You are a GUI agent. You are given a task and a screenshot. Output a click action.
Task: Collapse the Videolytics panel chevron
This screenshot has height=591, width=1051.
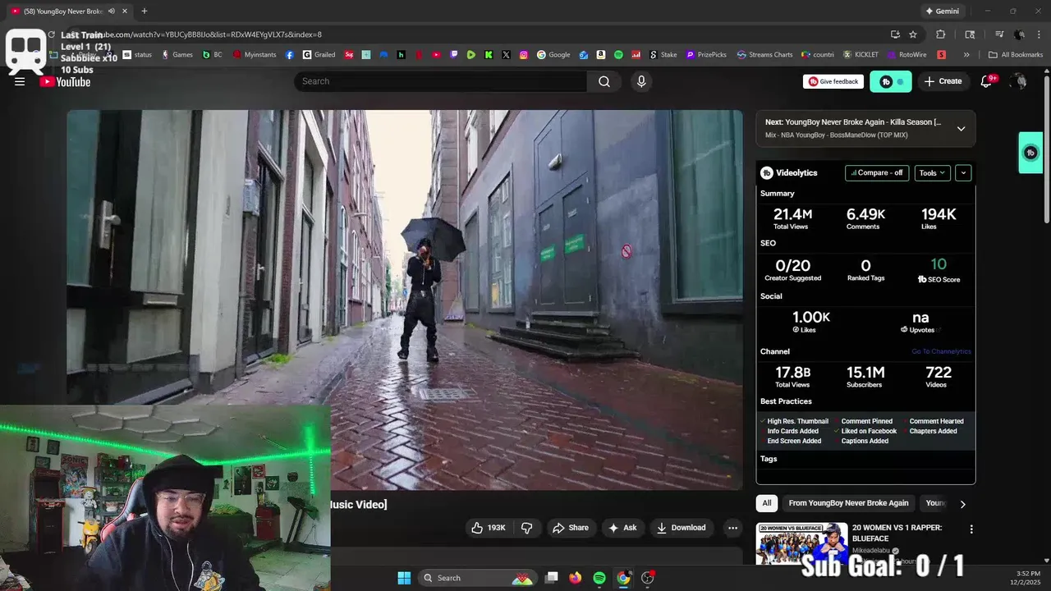pos(963,173)
